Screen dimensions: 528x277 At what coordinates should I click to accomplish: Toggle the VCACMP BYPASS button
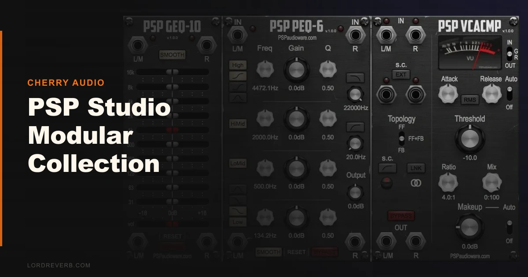pyautogui.click(x=401, y=216)
